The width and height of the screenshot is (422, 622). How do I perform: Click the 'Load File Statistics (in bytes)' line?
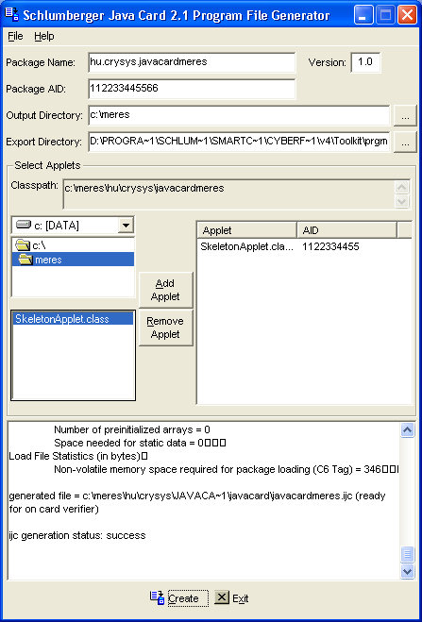tap(78, 456)
